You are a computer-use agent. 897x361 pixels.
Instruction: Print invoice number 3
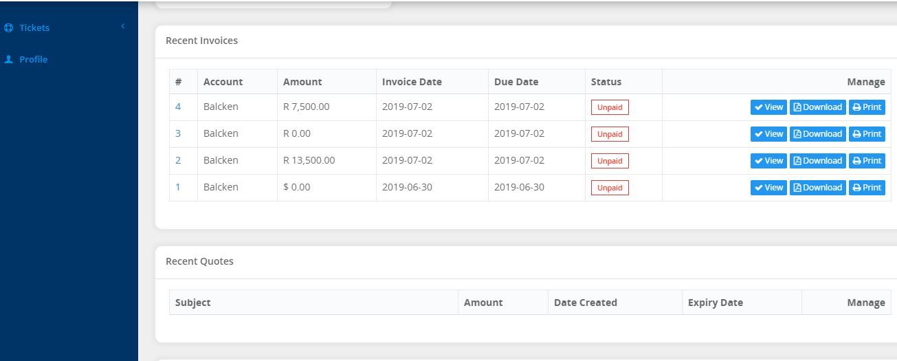pos(867,134)
